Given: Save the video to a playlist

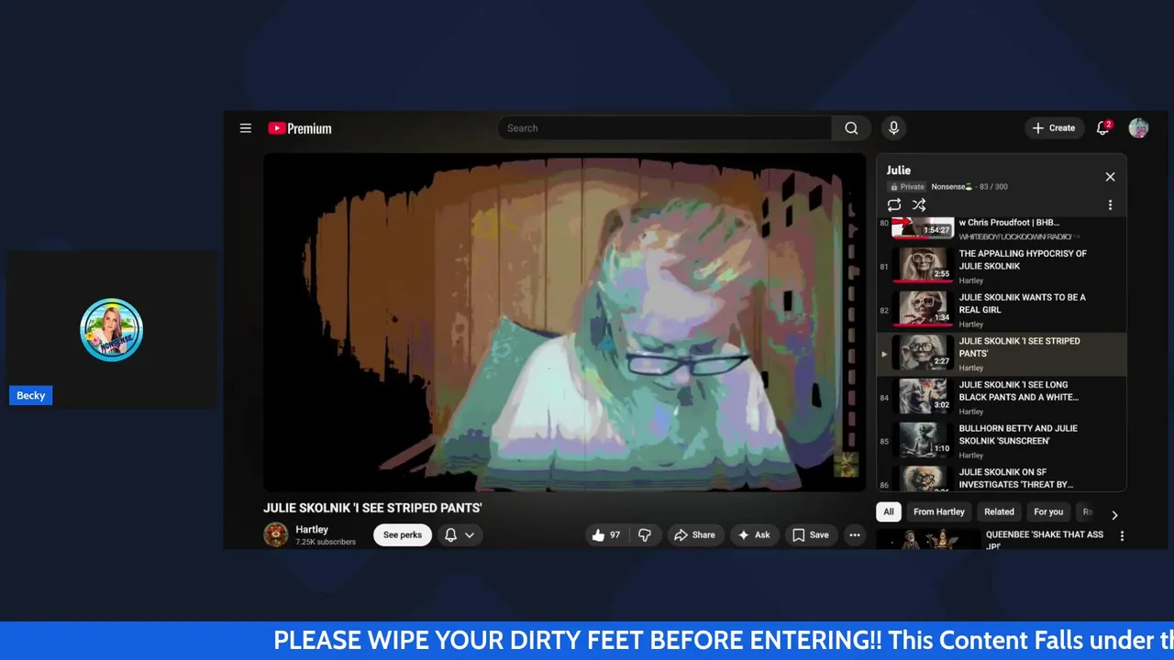Looking at the screenshot, I should point(811,534).
